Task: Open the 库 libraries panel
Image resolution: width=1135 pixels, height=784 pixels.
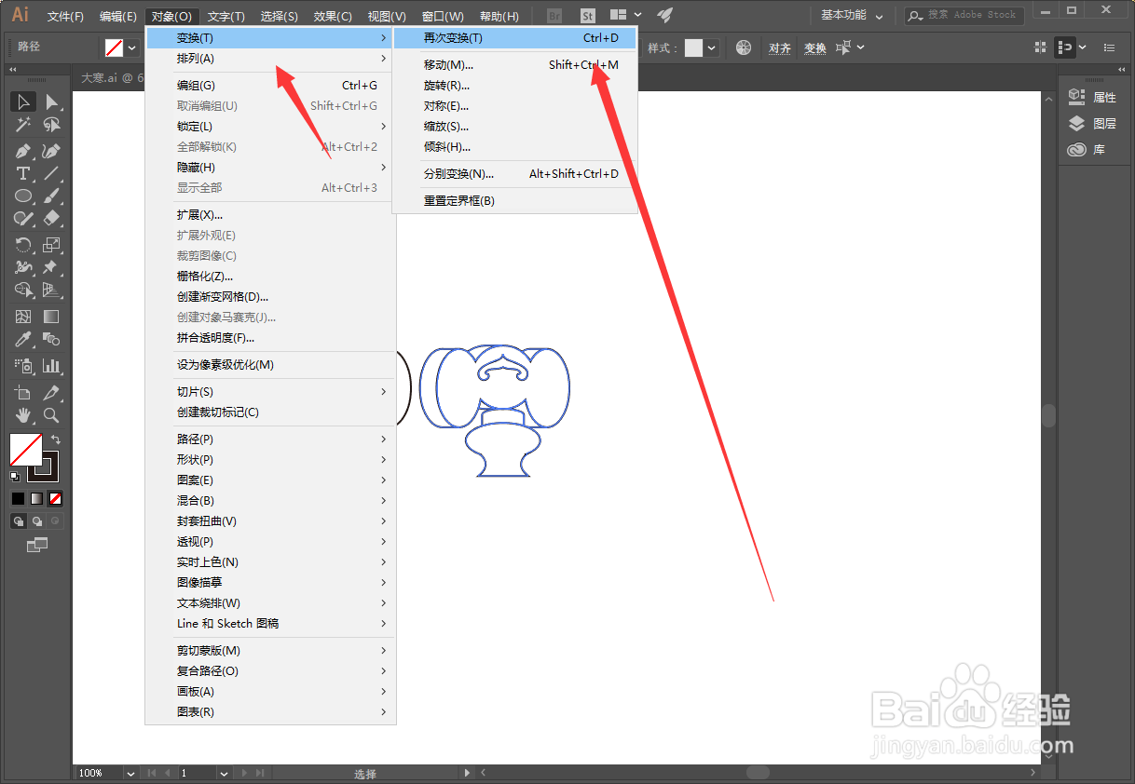Action: pyautogui.click(x=1087, y=149)
